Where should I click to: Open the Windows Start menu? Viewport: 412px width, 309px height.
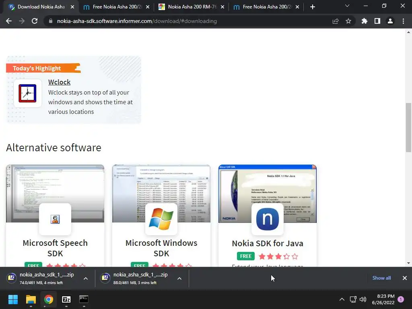click(x=13, y=299)
